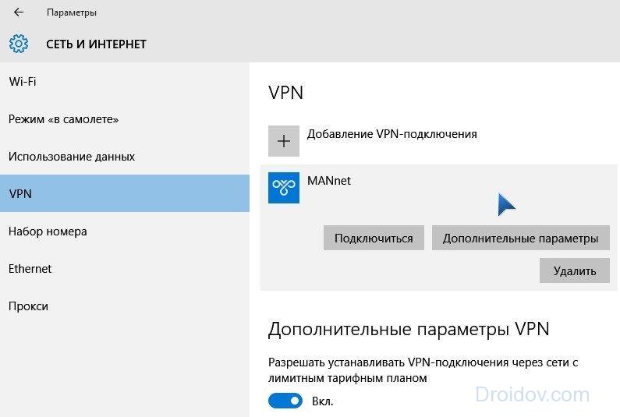Click the MANnet VPN connection icon

[284, 188]
